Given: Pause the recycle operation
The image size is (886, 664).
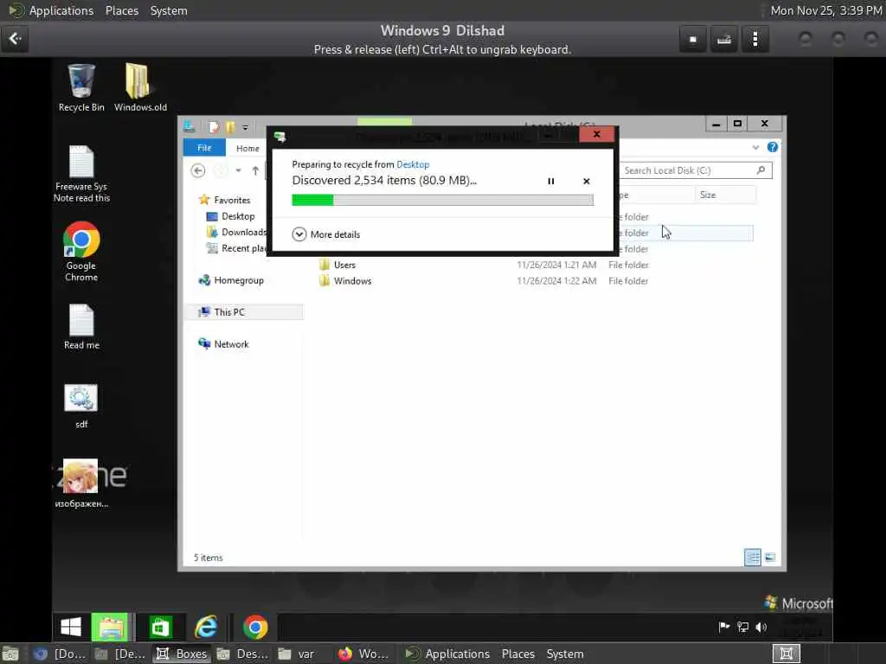Looking at the screenshot, I should pyautogui.click(x=551, y=182).
